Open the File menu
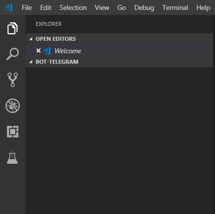Screen dimensions: 215x214 coord(27,7)
